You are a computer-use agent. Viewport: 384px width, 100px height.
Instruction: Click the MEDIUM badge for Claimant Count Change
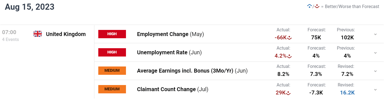point(112,89)
